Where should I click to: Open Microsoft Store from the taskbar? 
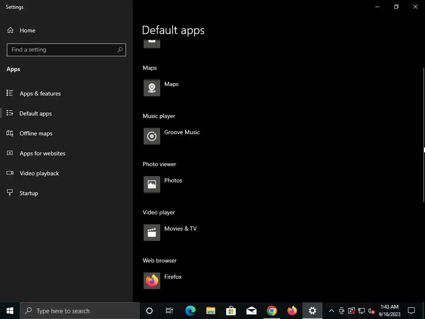pyautogui.click(x=231, y=311)
